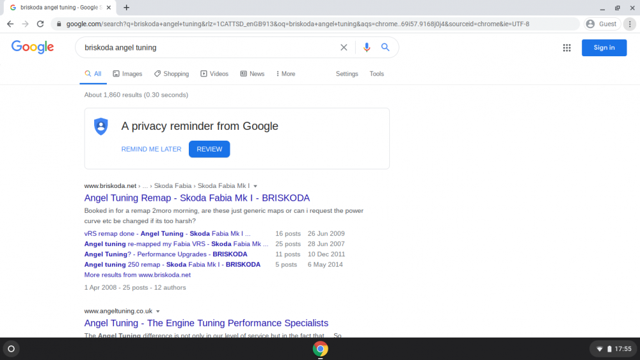This screenshot has width=640, height=360.
Task: Click Remind Me Later on privacy reminder
Action: tap(151, 149)
